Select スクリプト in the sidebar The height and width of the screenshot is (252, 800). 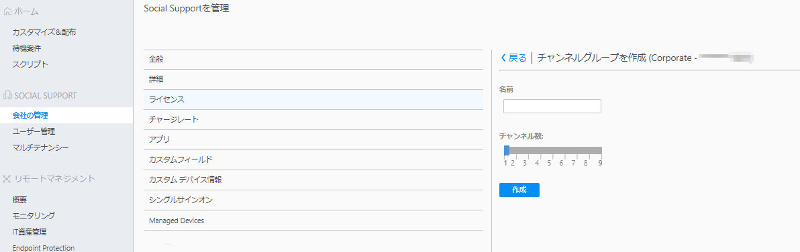[x=30, y=64]
